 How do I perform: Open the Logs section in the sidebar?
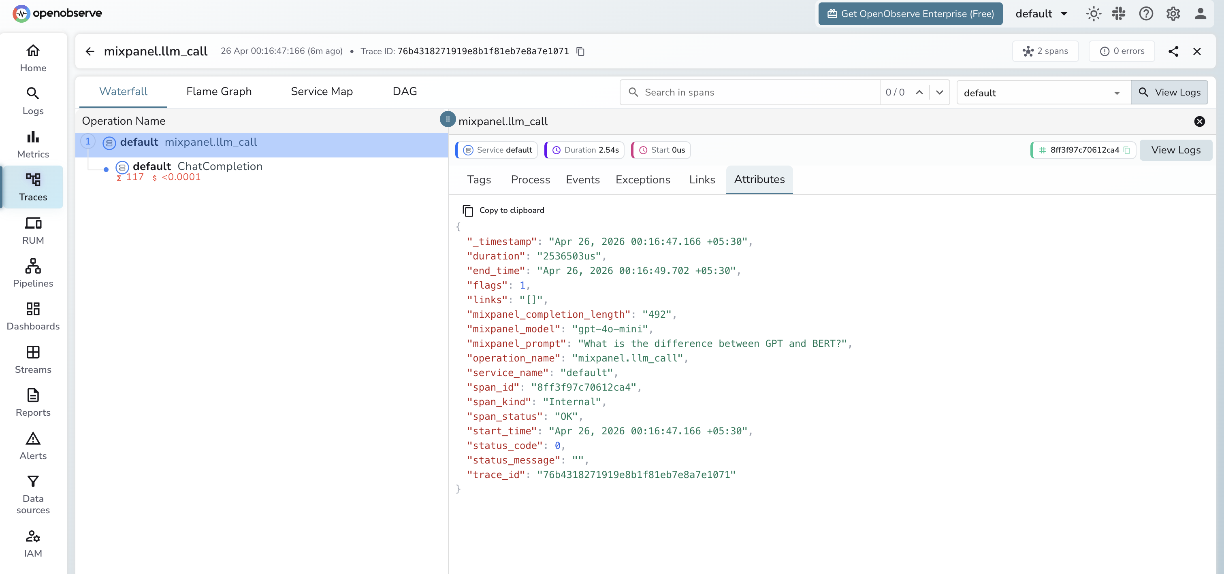pos(33,101)
